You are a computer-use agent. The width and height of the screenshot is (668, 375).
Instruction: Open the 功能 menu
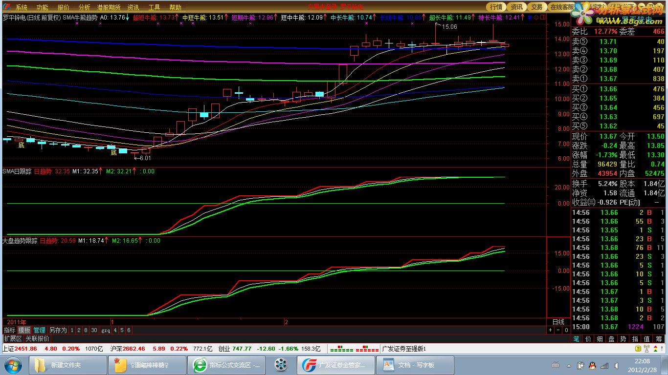[x=43, y=7]
